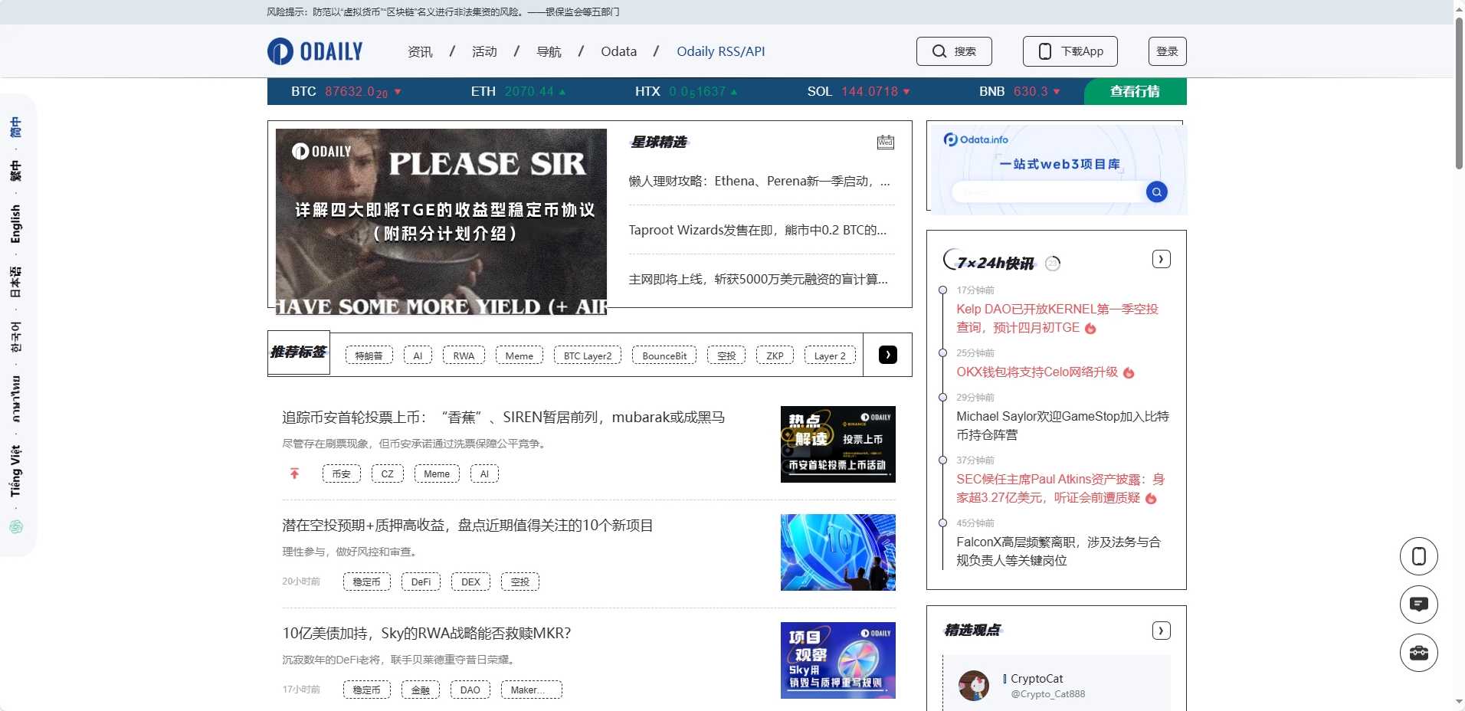The height and width of the screenshot is (711, 1465).
Task: Expand more tags with the 推荐标签 chevron
Action: click(887, 355)
